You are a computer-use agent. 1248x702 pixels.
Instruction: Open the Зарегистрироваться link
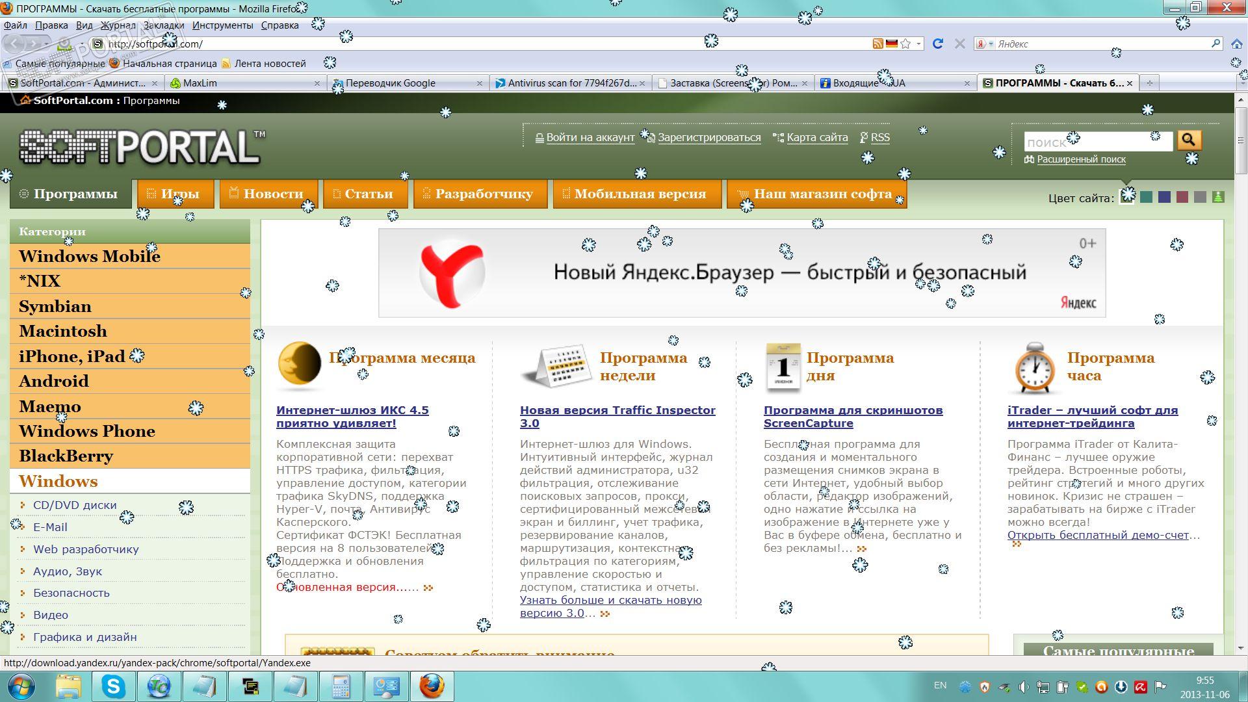[708, 137]
